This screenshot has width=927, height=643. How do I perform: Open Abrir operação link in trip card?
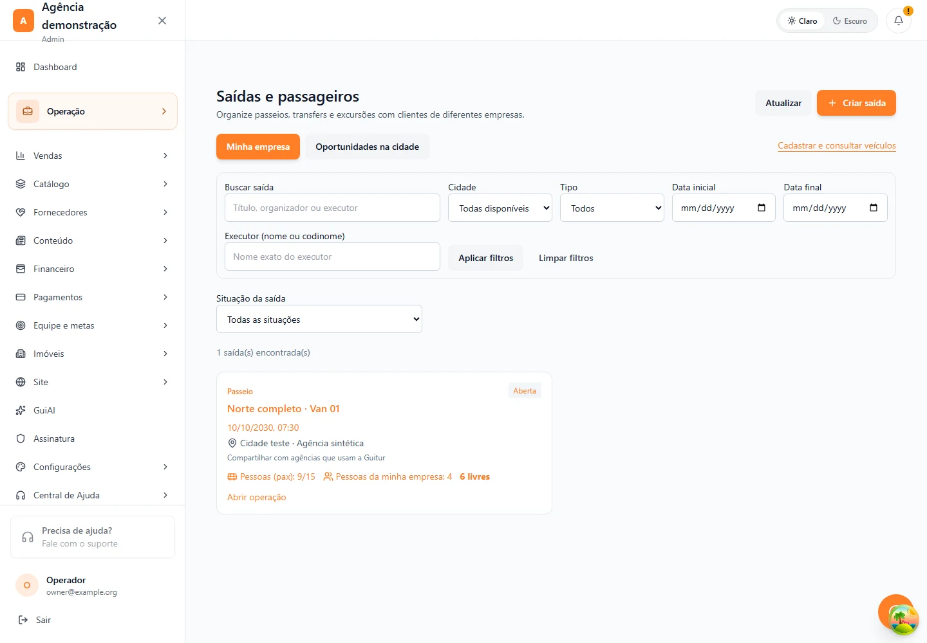(x=257, y=497)
